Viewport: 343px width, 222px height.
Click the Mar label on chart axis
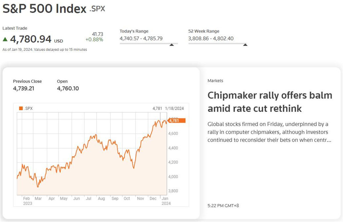click(38, 199)
